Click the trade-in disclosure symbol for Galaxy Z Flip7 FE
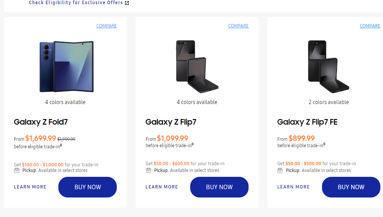The width and height of the screenshot is (383, 217). pyautogui.click(x=324, y=144)
